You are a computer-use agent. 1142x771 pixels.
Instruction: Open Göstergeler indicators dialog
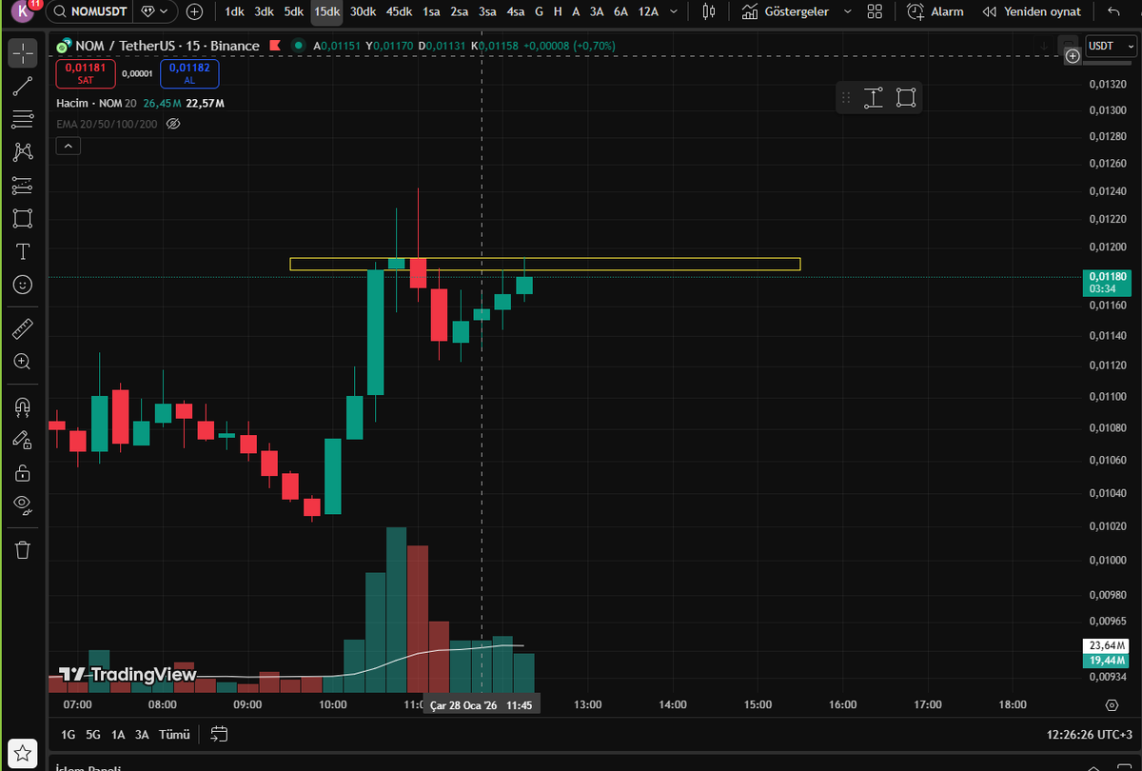click(784, 11)
